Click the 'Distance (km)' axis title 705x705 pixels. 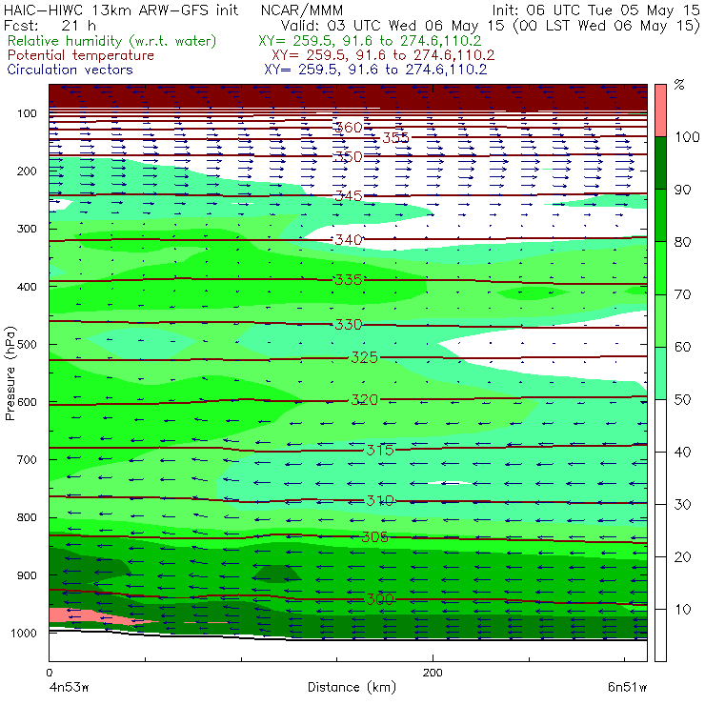point(352,688)
